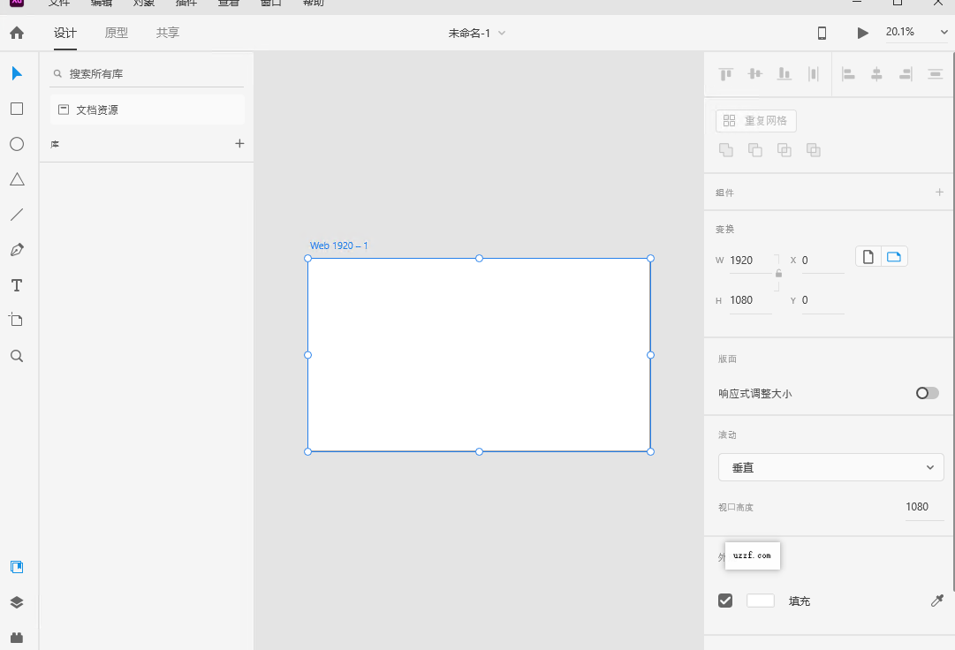Select the Ellipse tool
This screenshot has width=955, height=650.
point(16,143)
